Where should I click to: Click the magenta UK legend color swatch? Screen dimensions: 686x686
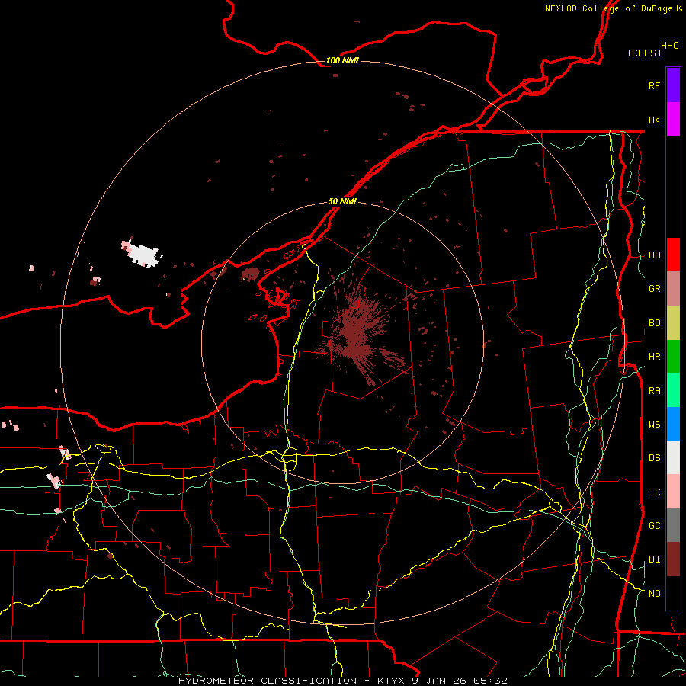tap(673, 120)
